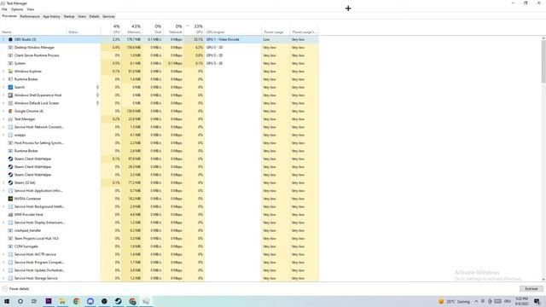The width and height of the screenshot is (546, 307).
Task: Click the Search process icon
Action: coord(10,87)
